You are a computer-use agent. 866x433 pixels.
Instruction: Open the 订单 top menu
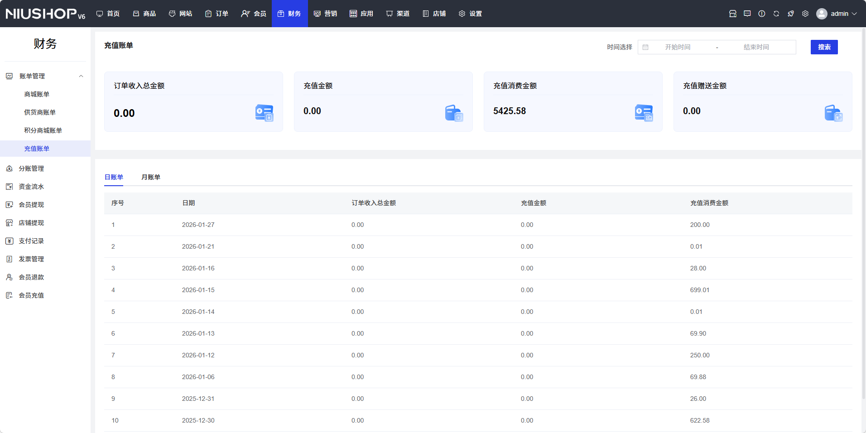point(216,14)
